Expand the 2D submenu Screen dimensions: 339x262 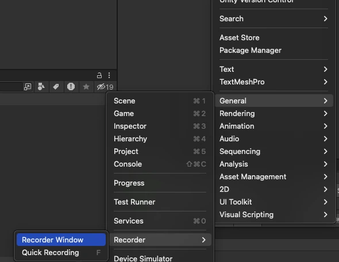tap(273, 189)
